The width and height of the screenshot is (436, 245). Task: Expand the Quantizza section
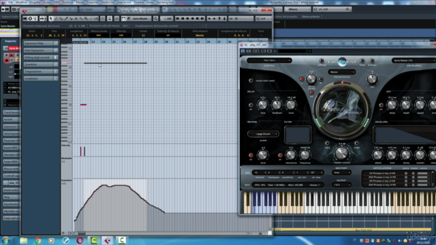coord(41,65)
